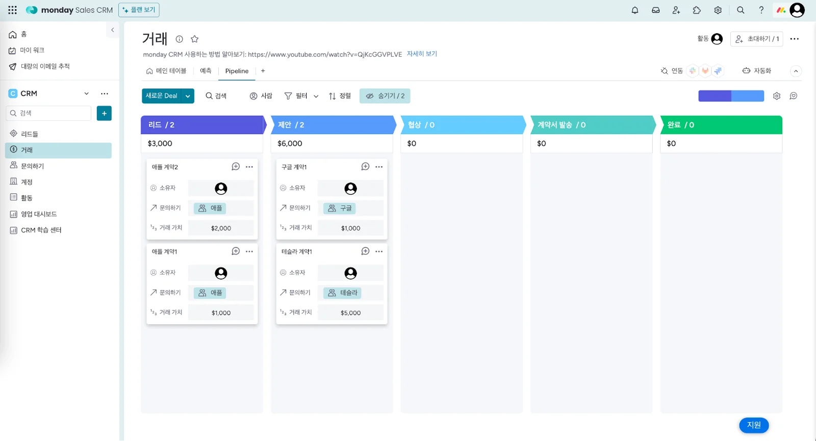Click the 초대하기 / 1 button
Screen dimensions: 816x441
[757, 39]
